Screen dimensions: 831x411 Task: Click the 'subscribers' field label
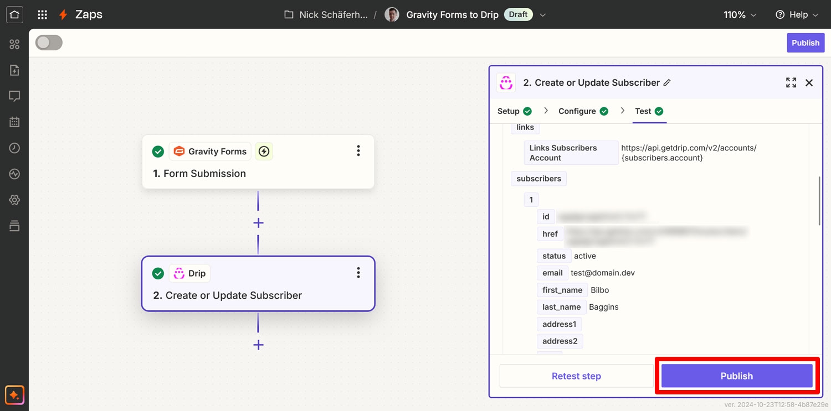[x=538, y=179]
